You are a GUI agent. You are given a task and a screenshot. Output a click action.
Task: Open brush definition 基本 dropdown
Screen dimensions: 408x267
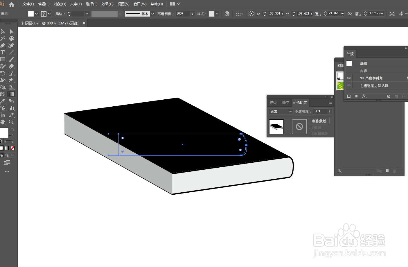(152, 14)
